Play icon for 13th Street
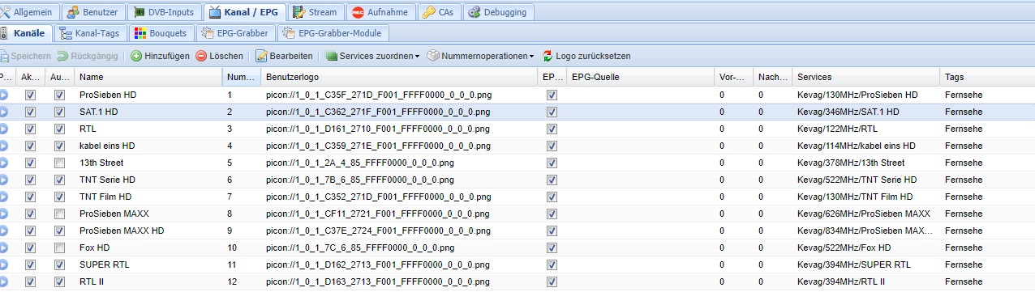 pos(3,163)
